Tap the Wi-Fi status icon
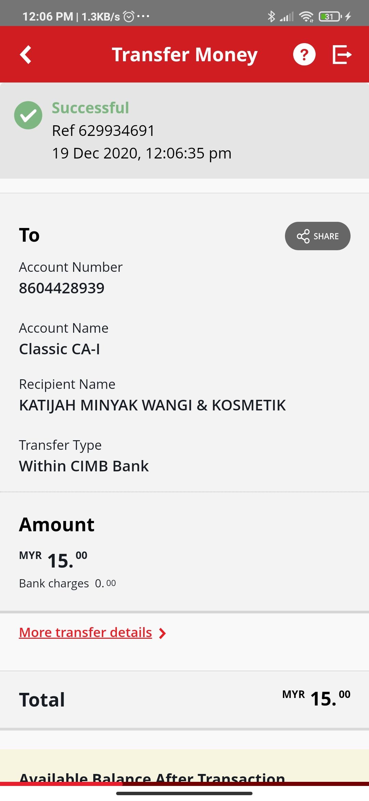This screenshot has width=369, height=801. [306, 16]
